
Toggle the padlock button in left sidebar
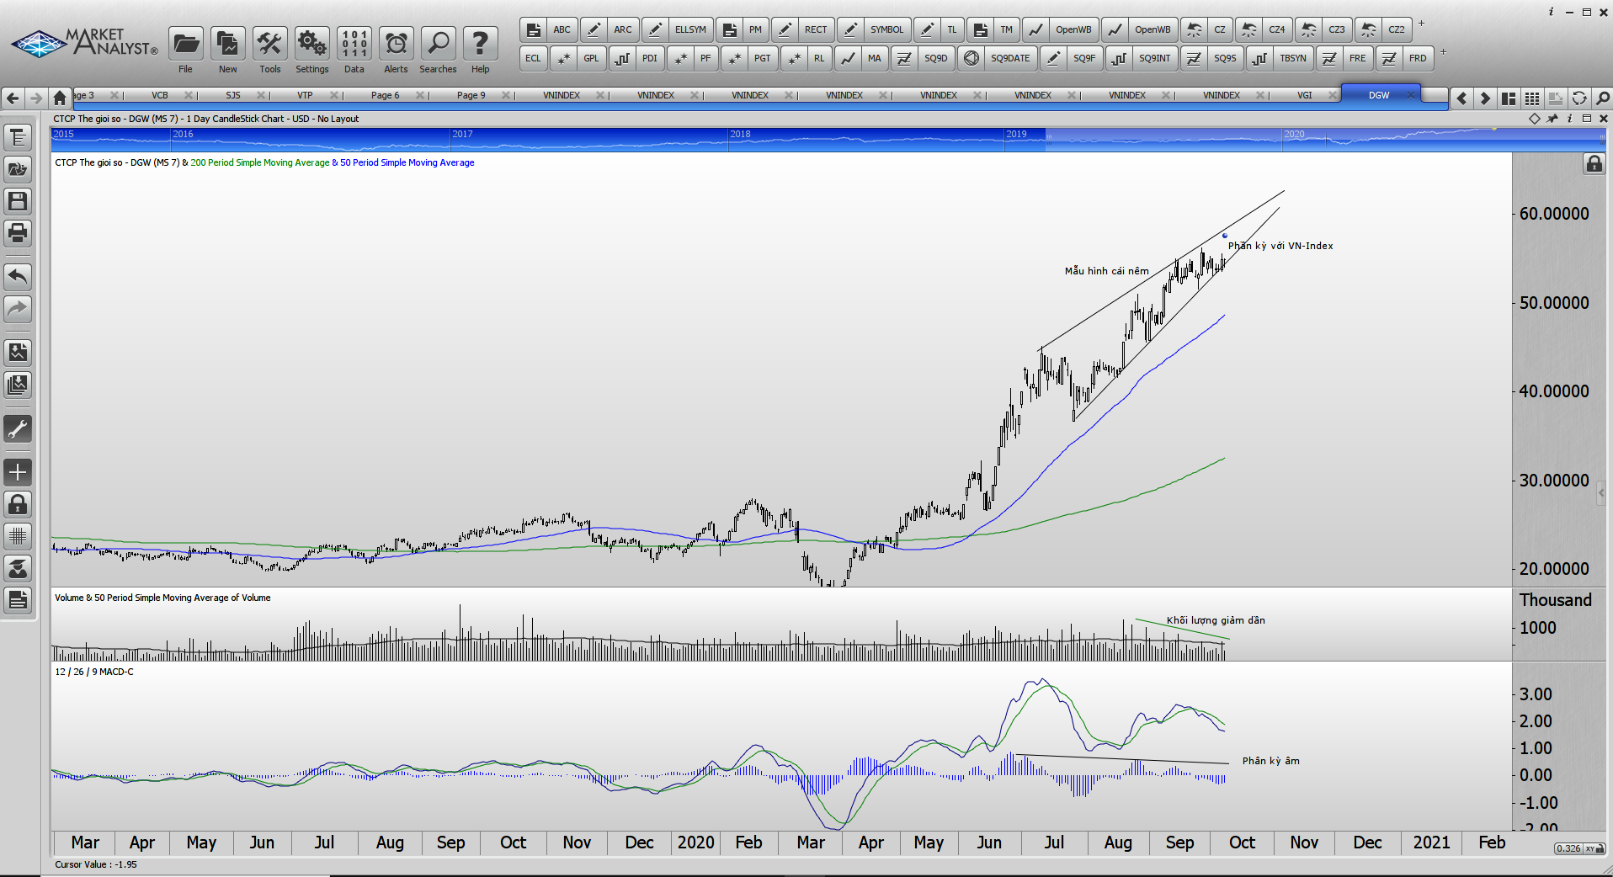click(x=18, y=504)
